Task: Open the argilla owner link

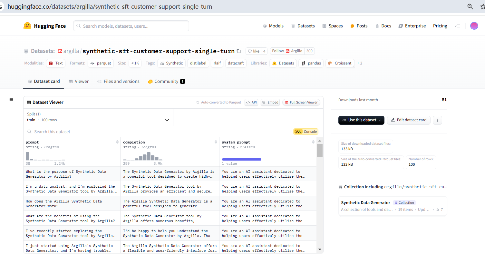Action: click(x=71, y=51)
